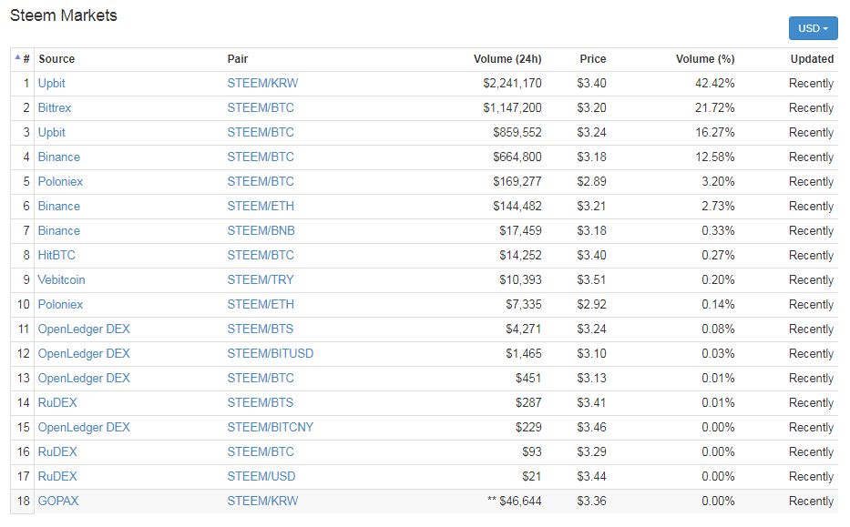Sort table by the # rank column
The width and height of the screenshot is (850, 527).
23,59
